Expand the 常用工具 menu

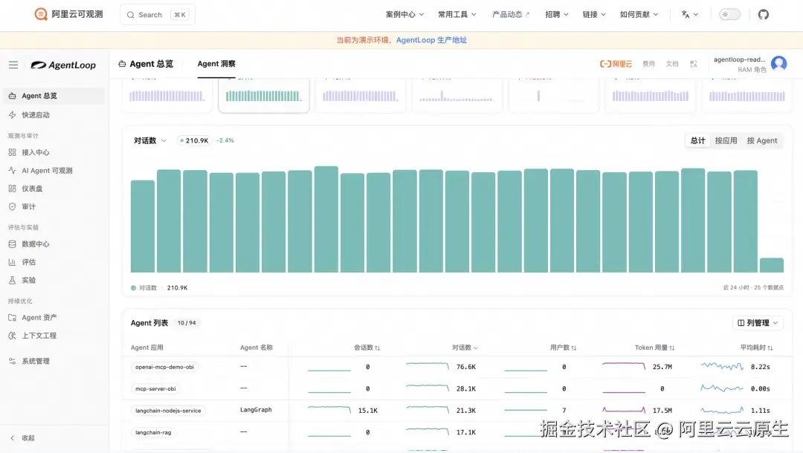457,14
